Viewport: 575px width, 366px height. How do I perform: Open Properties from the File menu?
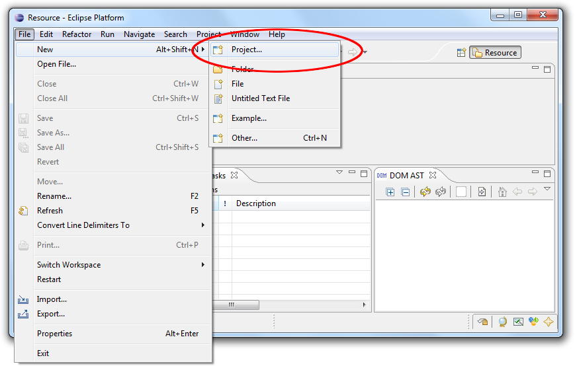(113, 334)
